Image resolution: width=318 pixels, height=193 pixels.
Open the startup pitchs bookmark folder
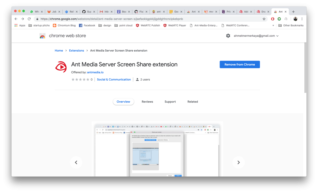coord(39,25)
